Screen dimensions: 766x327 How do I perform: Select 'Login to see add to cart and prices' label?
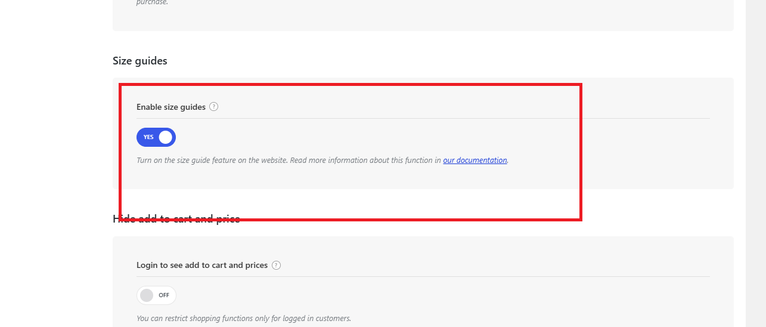point(202,265)
